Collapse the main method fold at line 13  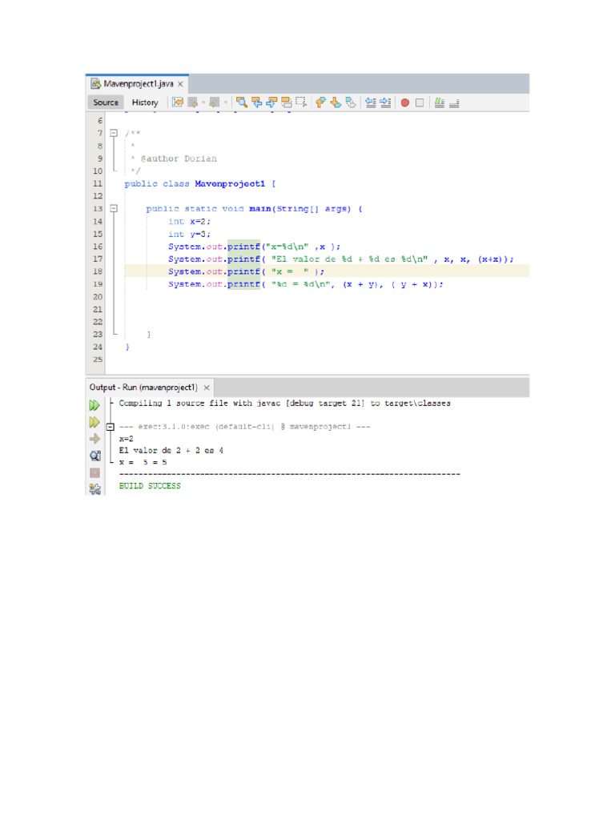coord(114,208)
